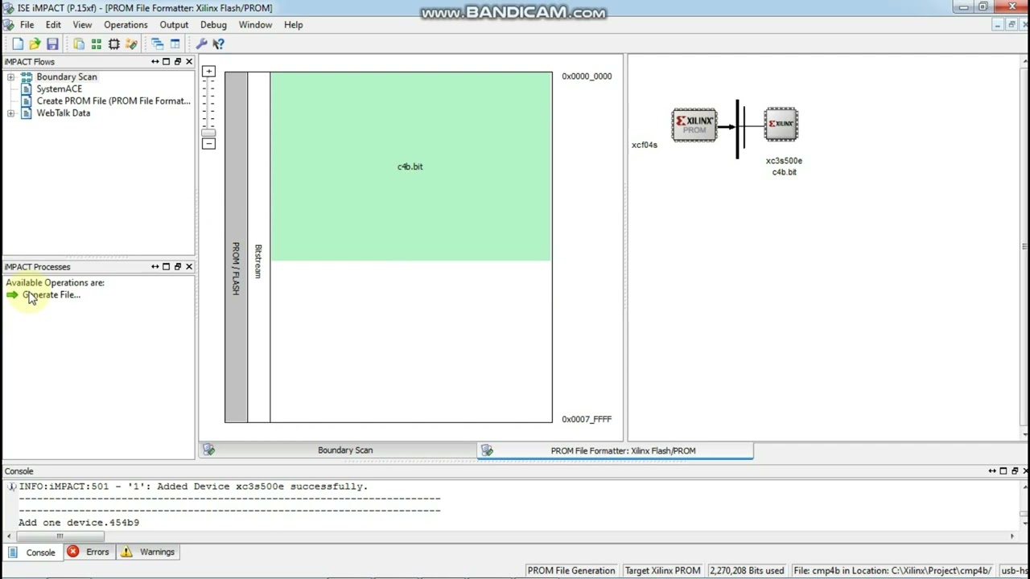Maximize the iMPACT Processes panel

167,267
